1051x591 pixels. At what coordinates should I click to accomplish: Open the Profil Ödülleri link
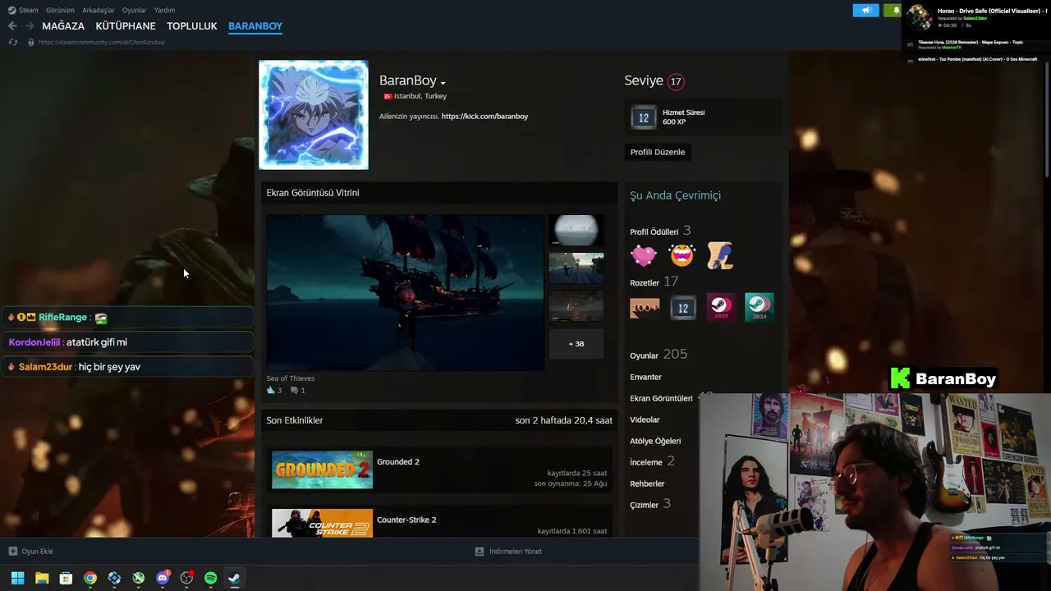click(x=660, y=231)
